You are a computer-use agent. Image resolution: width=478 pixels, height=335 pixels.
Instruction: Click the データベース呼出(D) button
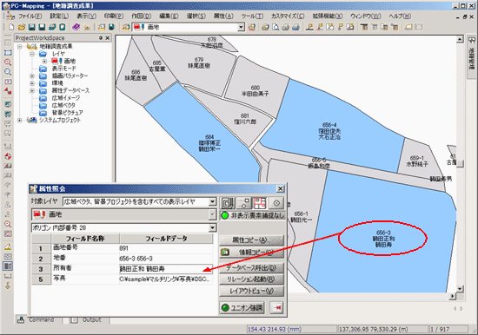[x=251, y=268]
